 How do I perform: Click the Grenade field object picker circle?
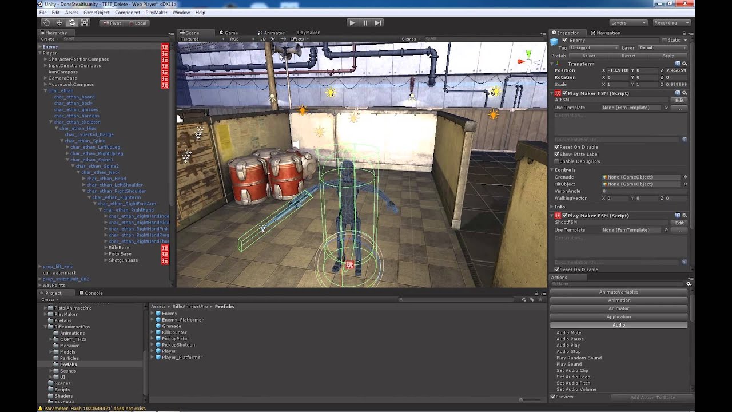(685, 177)
